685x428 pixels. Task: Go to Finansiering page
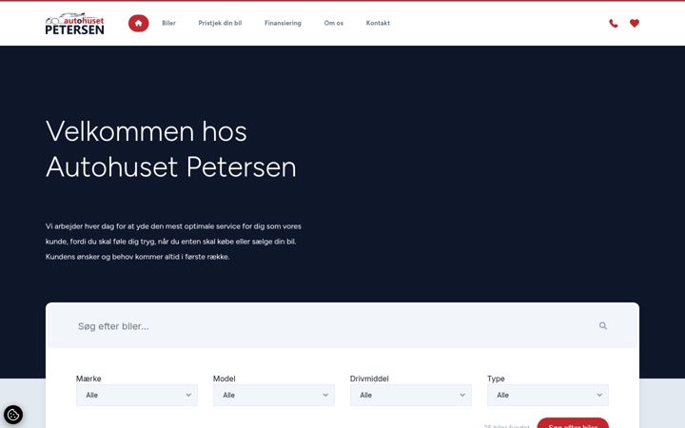283,23
